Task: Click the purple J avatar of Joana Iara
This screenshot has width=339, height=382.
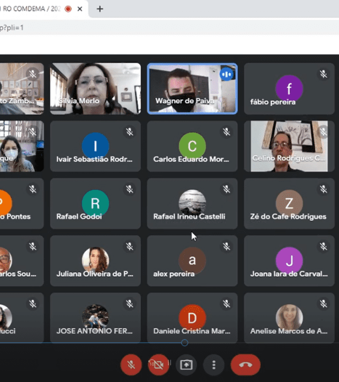Action: 289,261
